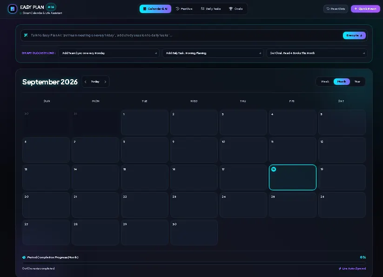This screenshot has width=383, height=277.
Task: Select September 22 calendar cell
Action: 145,205
